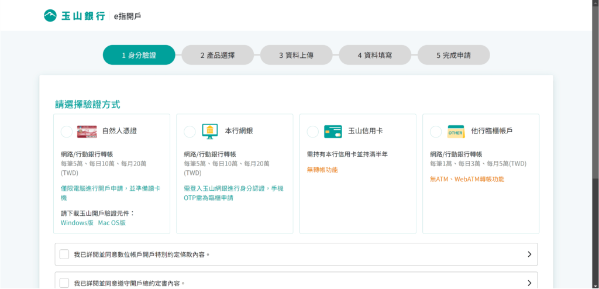Click 需登入玉山網銀進行身分認證 notice text
599x289 pixels.
233,193
